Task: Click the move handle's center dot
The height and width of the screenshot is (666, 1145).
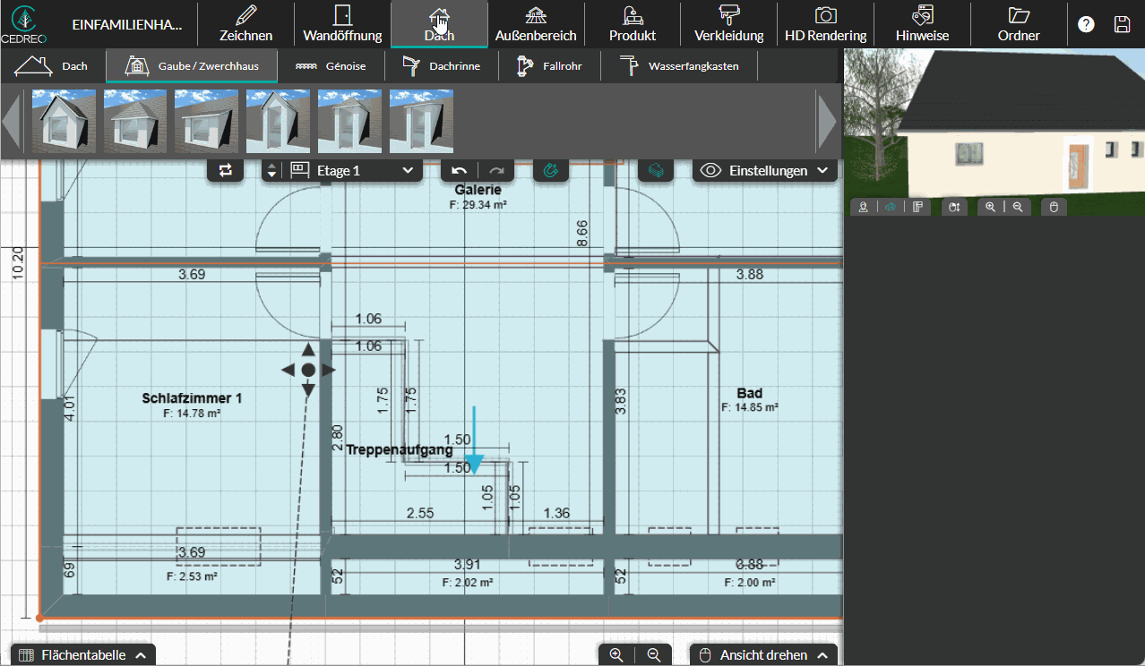Action: point(308,370)
